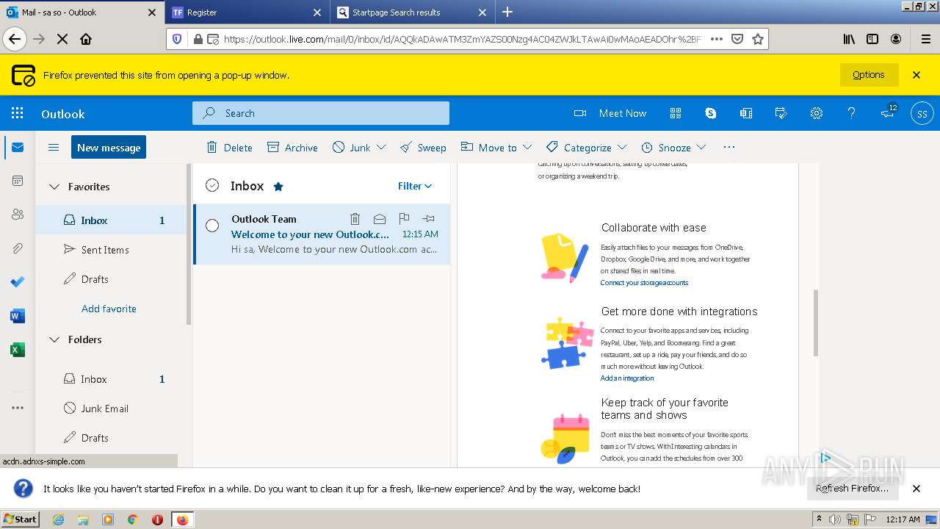940x529 pixels.
Task: Open Chrome from taskbar
Action: [x=132, y=519]
